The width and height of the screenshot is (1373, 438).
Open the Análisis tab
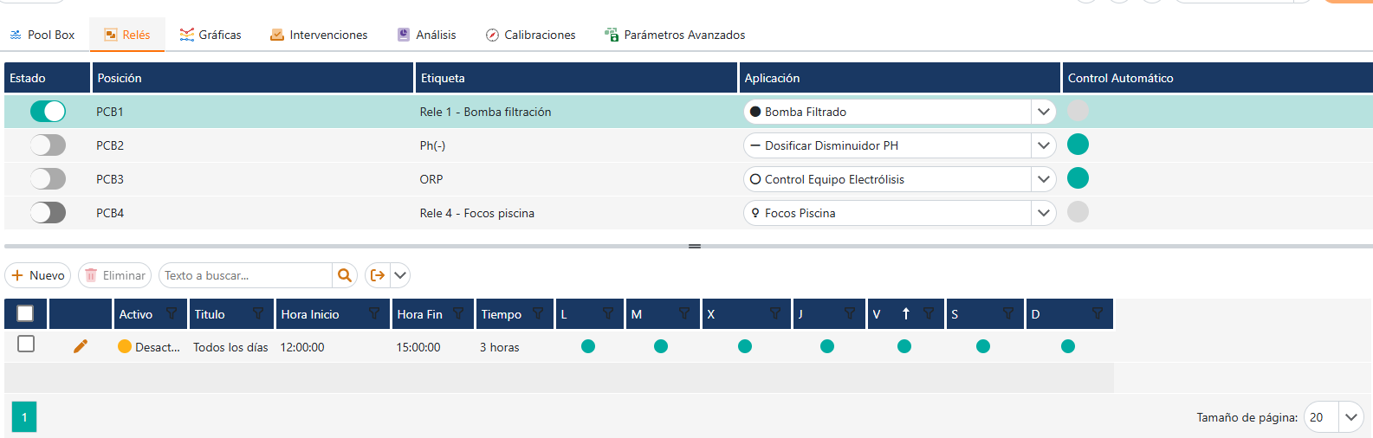click(426, 35)
